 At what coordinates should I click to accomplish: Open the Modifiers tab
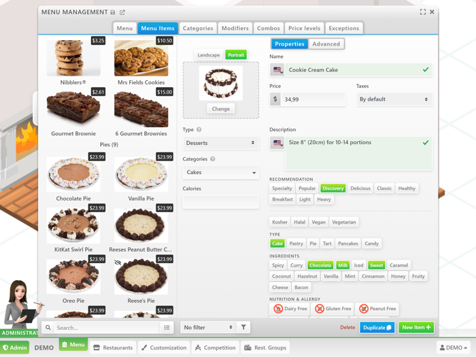pos(235,29)
